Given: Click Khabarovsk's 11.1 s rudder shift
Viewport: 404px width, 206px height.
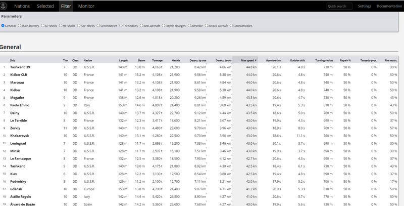Looking at the screenshot, I should (x=300, y=136).
